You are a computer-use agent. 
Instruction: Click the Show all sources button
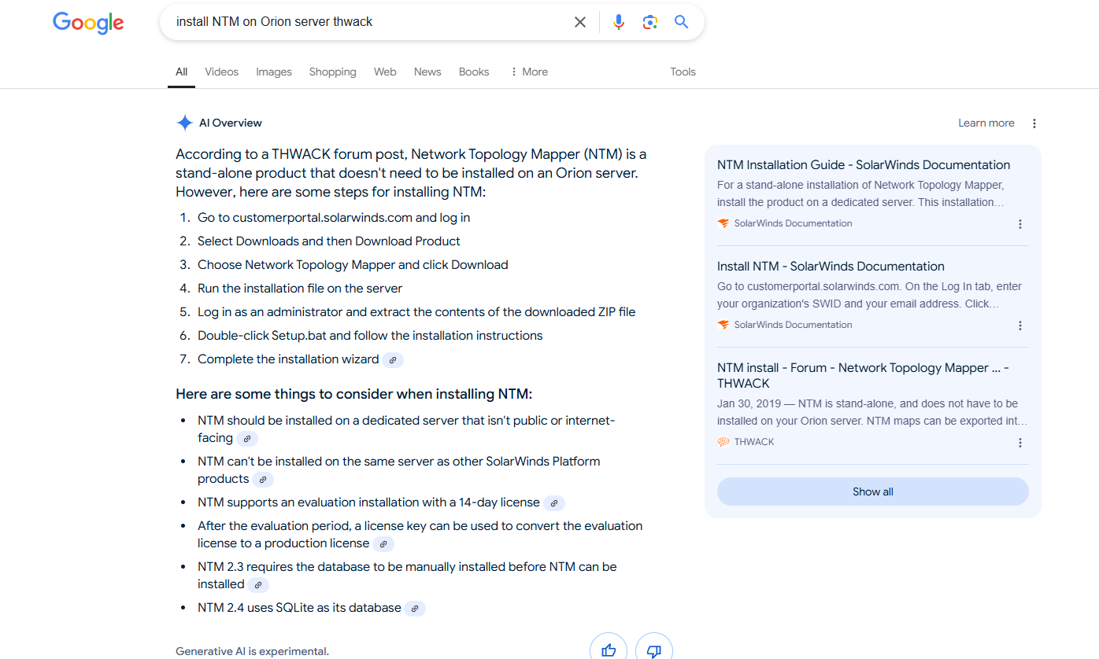pos(872,491)
